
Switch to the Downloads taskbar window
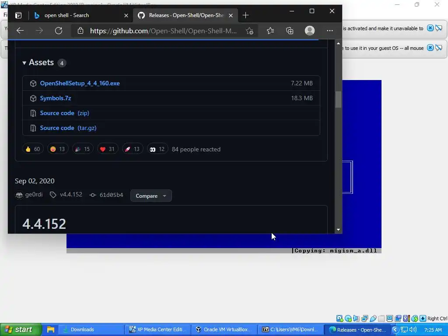point(91,329)
